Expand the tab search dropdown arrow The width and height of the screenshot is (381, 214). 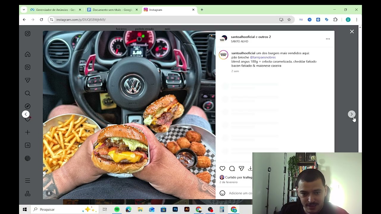coord(24,10)
